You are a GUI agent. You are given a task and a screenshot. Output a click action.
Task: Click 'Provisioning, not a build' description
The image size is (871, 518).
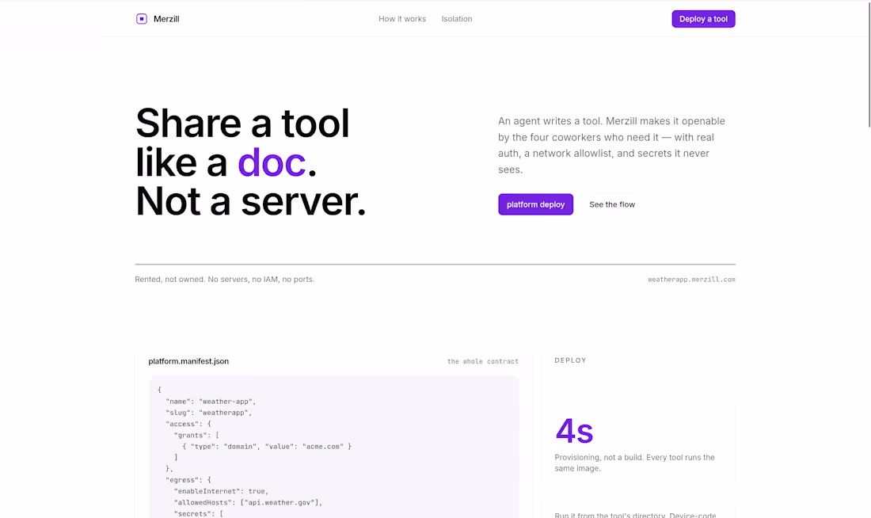(x=634, y=463)
